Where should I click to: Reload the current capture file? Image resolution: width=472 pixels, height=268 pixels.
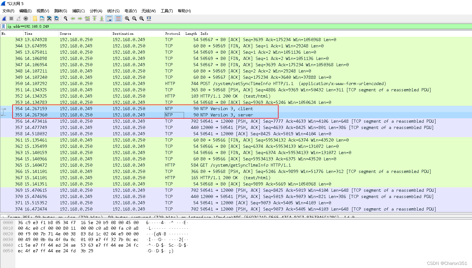[57, 19]
